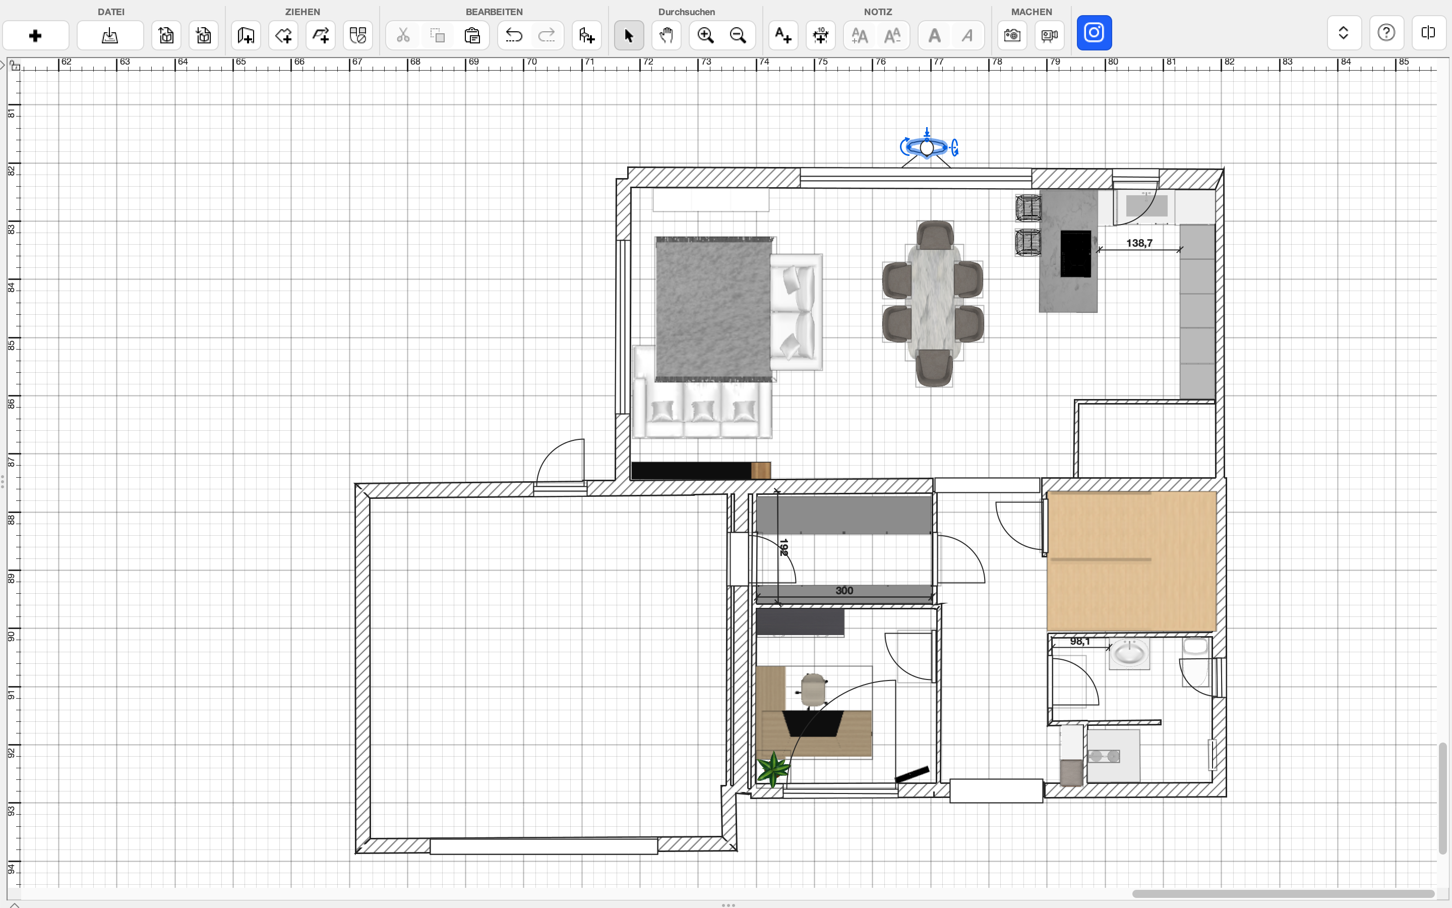Click the undo arrow icon
Viewport: 1452px width, 908px height.
click(514, 36)
